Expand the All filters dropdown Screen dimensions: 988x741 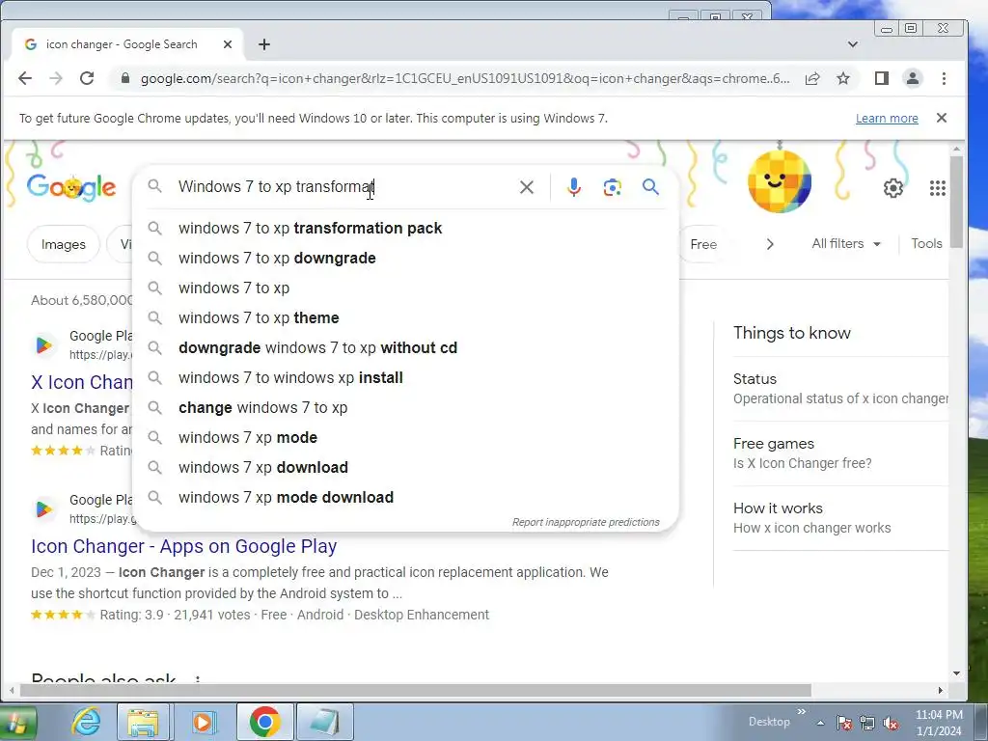(x=845, y=244)
